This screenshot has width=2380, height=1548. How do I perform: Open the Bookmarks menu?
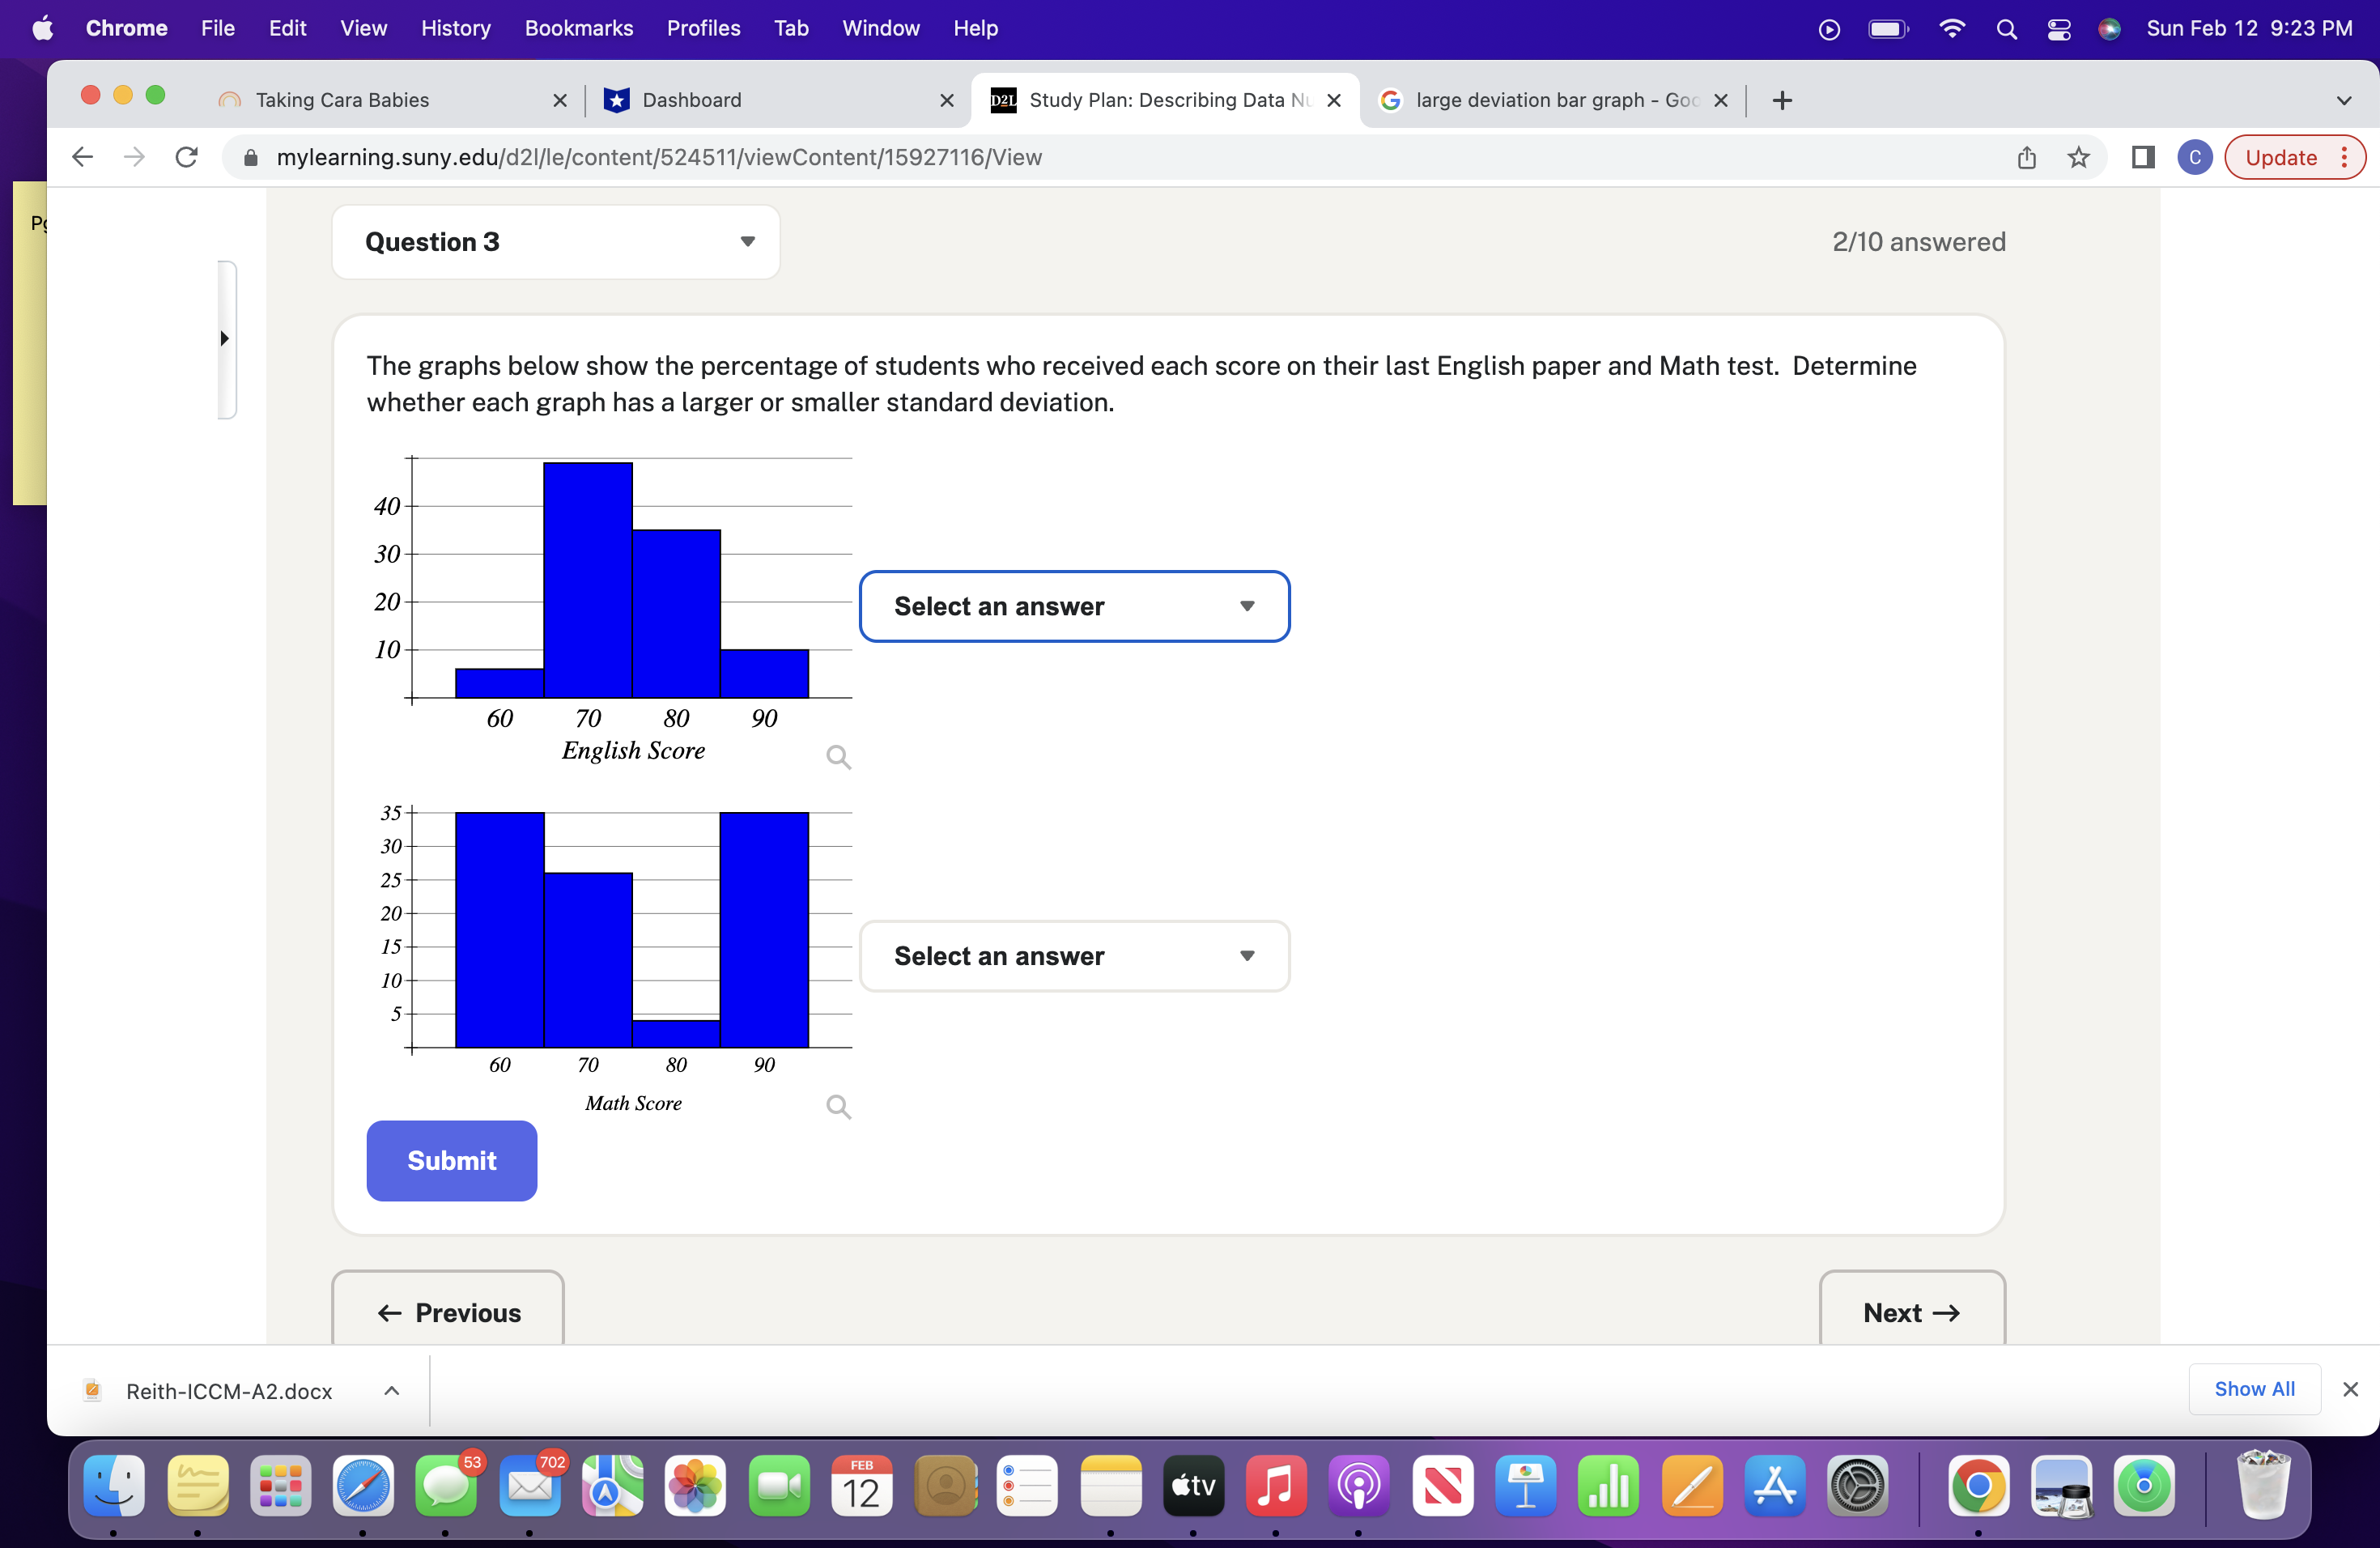tap(578, 28)
